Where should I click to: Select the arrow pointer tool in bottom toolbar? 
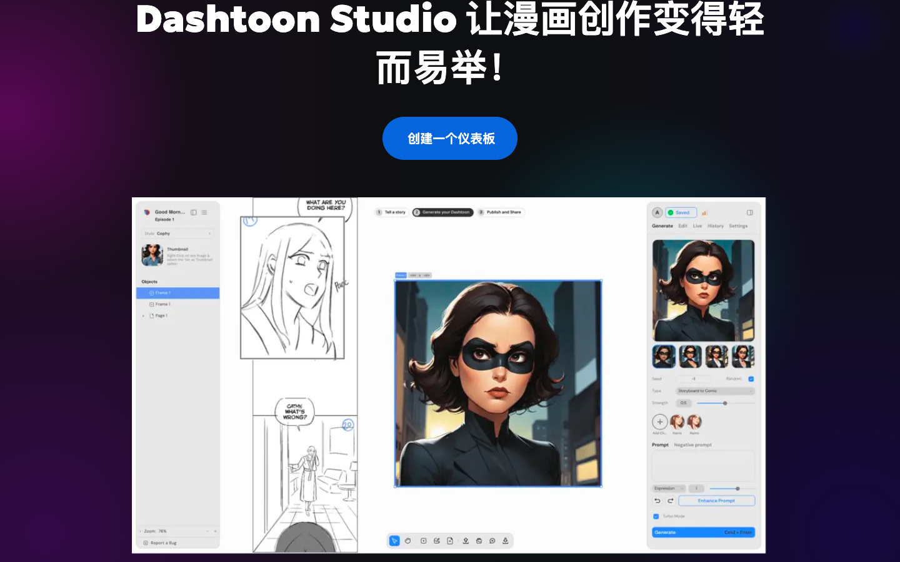click(394, 541)
